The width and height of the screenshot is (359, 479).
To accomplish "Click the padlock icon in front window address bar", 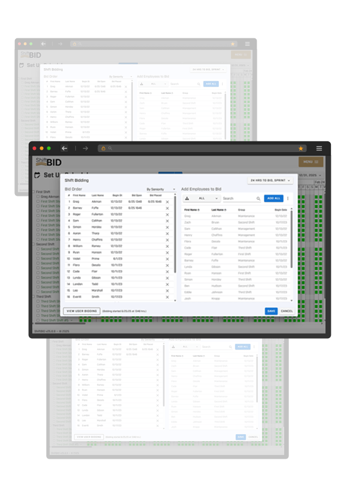I will [103, 148].
